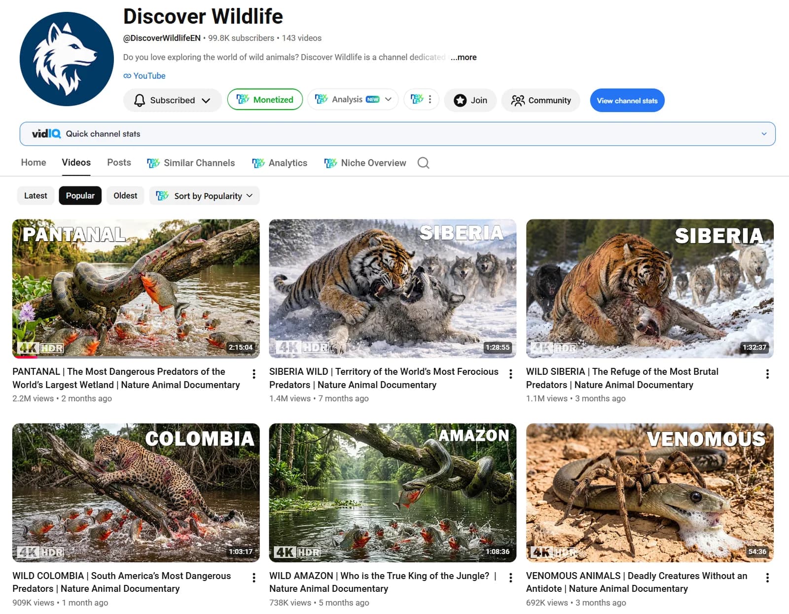
Task: Click the vidIQ logo in quick stats bar
Action: point(46,134)
